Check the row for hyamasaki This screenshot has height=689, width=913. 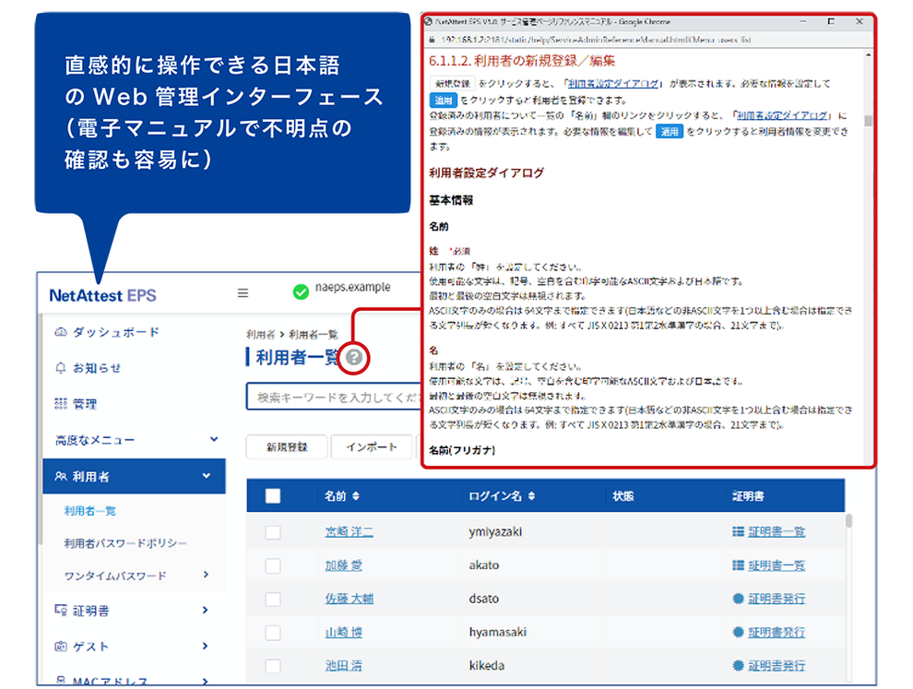pyautogui.click(x=272, y=633)
